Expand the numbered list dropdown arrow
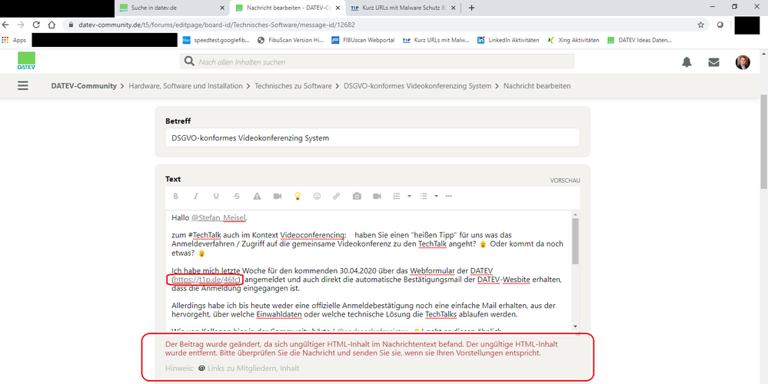The width and height of the screenshot is (768, 384). click(x=409, y=197)
